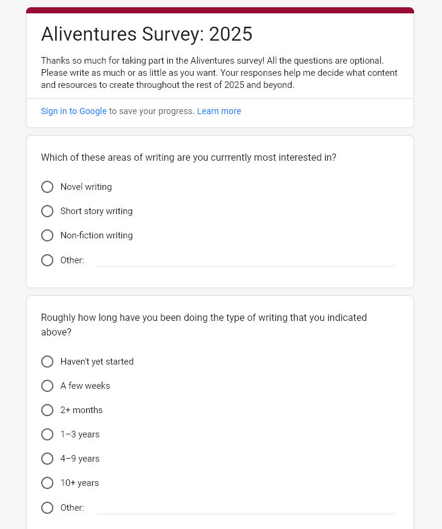The image size is (442, 529).
Task: Choose Short story writing radio button
Action: 47,211
